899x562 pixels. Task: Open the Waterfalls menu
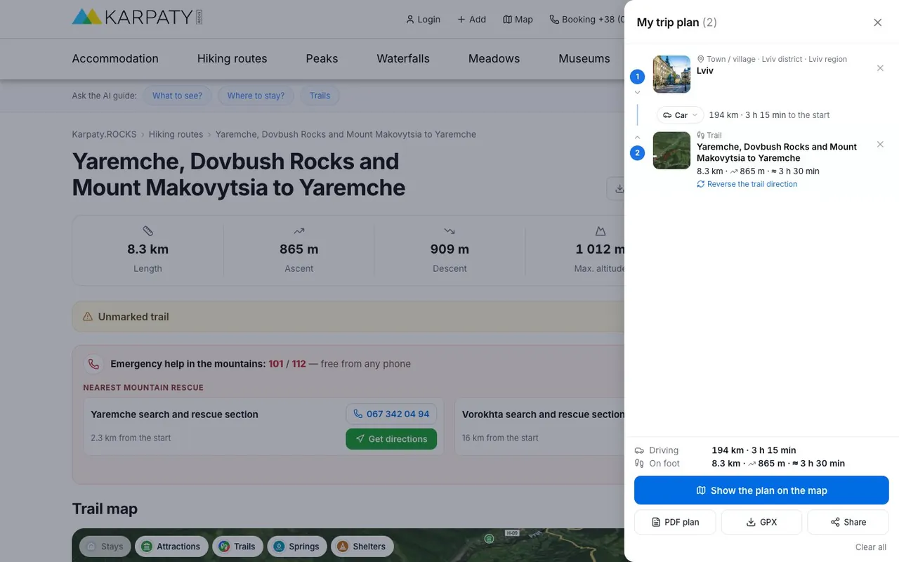(403, 59)
